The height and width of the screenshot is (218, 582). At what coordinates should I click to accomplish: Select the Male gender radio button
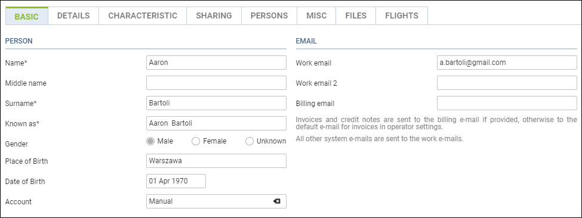[150, 141]
